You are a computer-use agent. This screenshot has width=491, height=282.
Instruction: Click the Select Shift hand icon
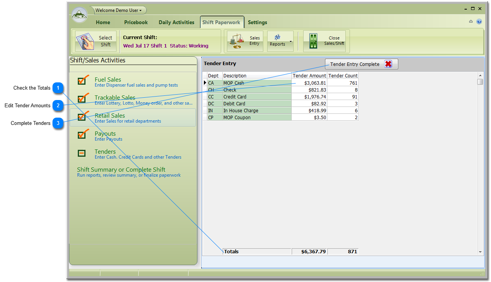pos(85,41)
